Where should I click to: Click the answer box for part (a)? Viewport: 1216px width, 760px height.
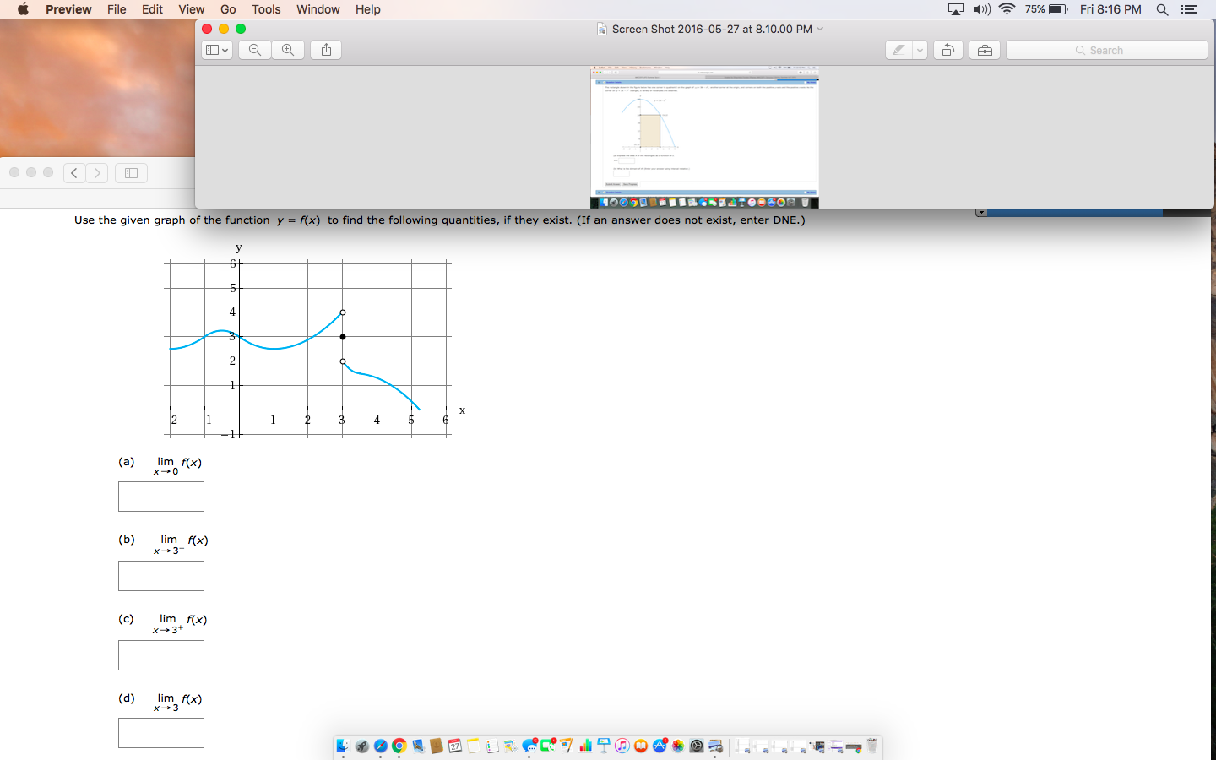point(160,497)
